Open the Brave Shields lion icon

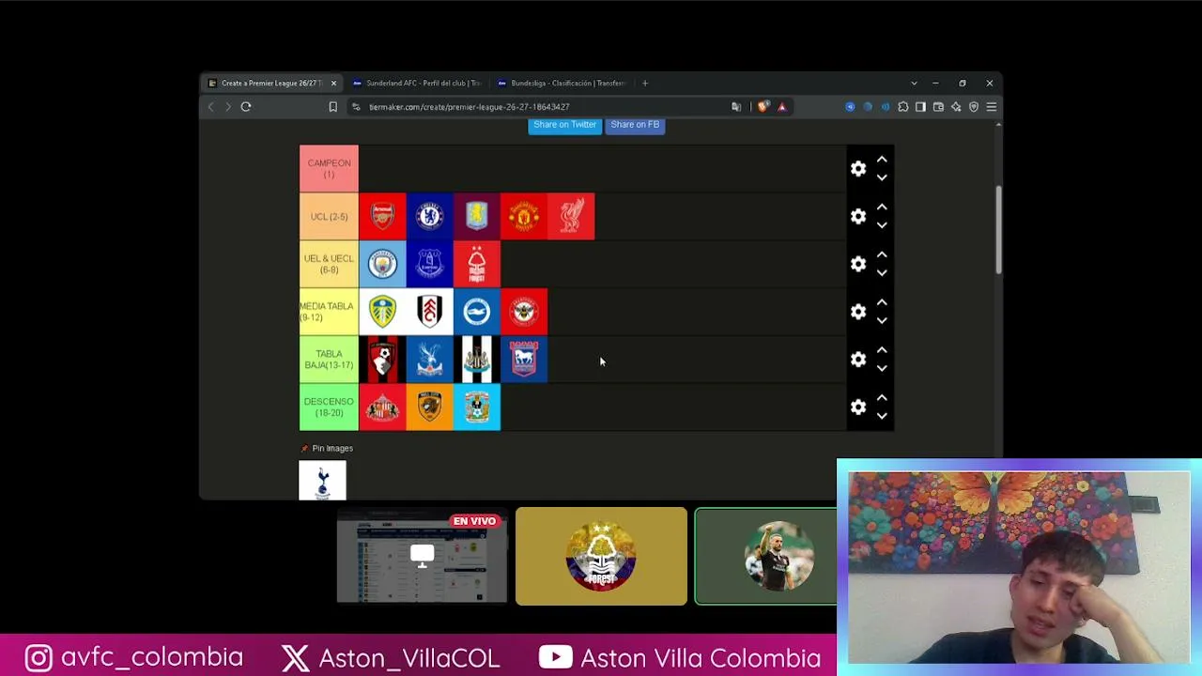point(763,107)
